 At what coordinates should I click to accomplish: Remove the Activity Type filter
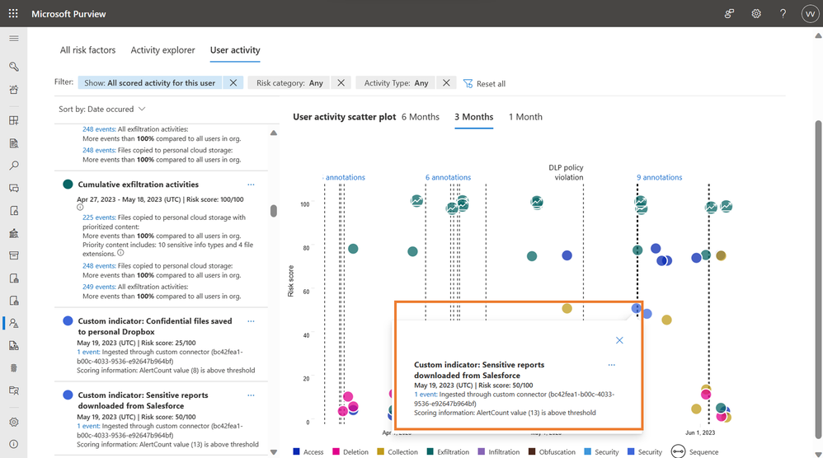point(446,83)
